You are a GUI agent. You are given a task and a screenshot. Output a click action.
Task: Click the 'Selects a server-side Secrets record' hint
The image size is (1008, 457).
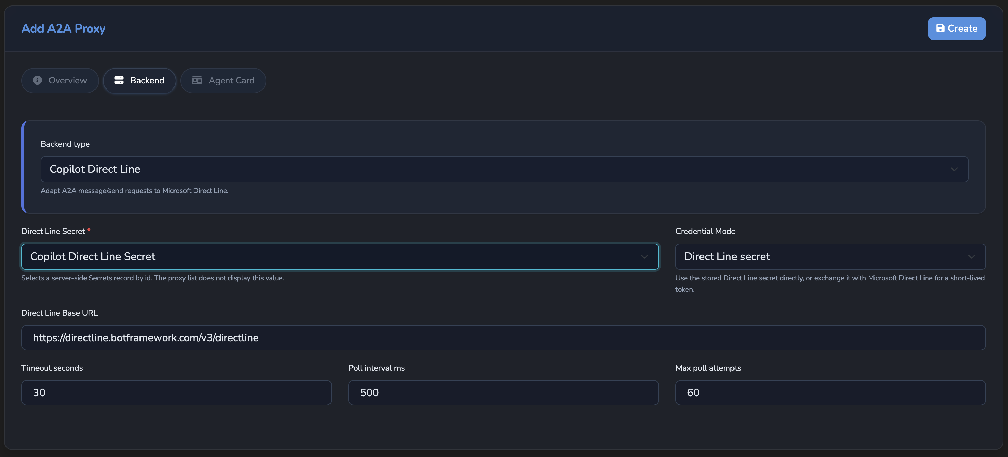(x=153, y=278)
